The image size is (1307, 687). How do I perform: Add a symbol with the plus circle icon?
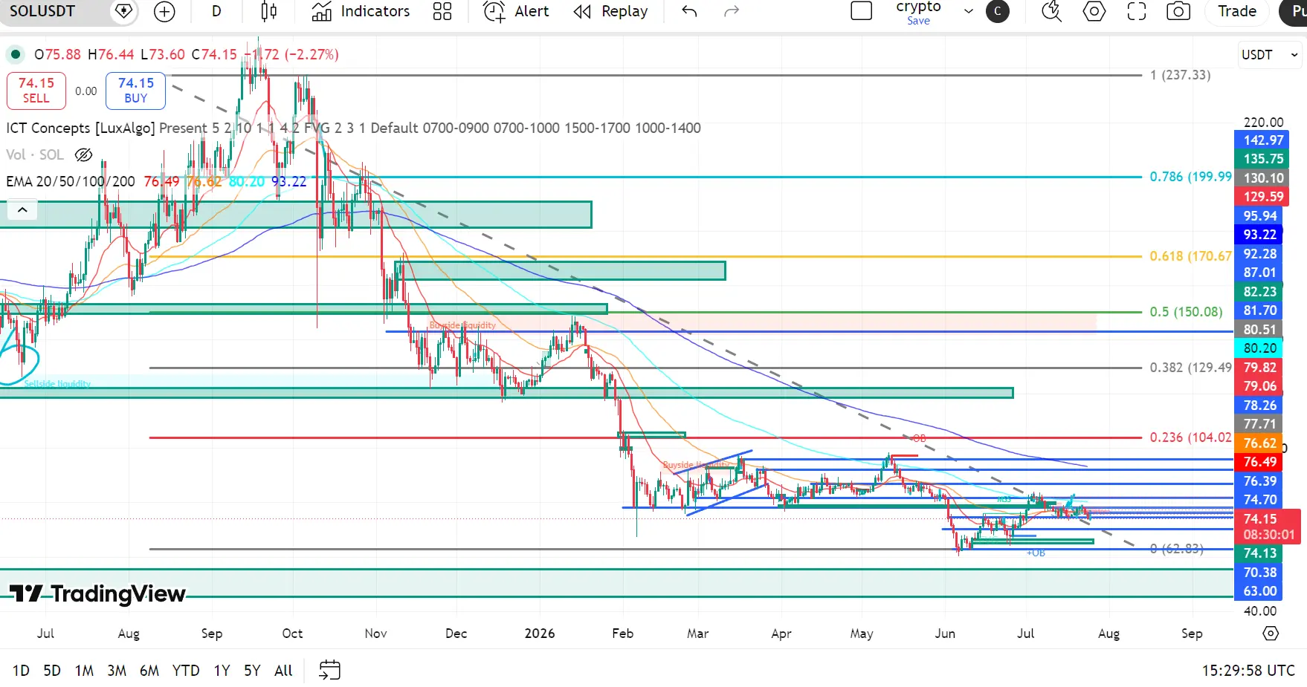(x=164, y=11)
